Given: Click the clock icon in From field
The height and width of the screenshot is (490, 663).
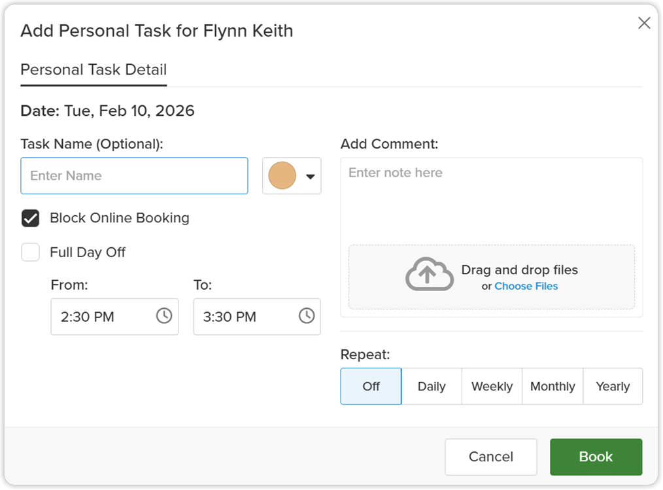Looking at the screenshot, I should 164,316.
